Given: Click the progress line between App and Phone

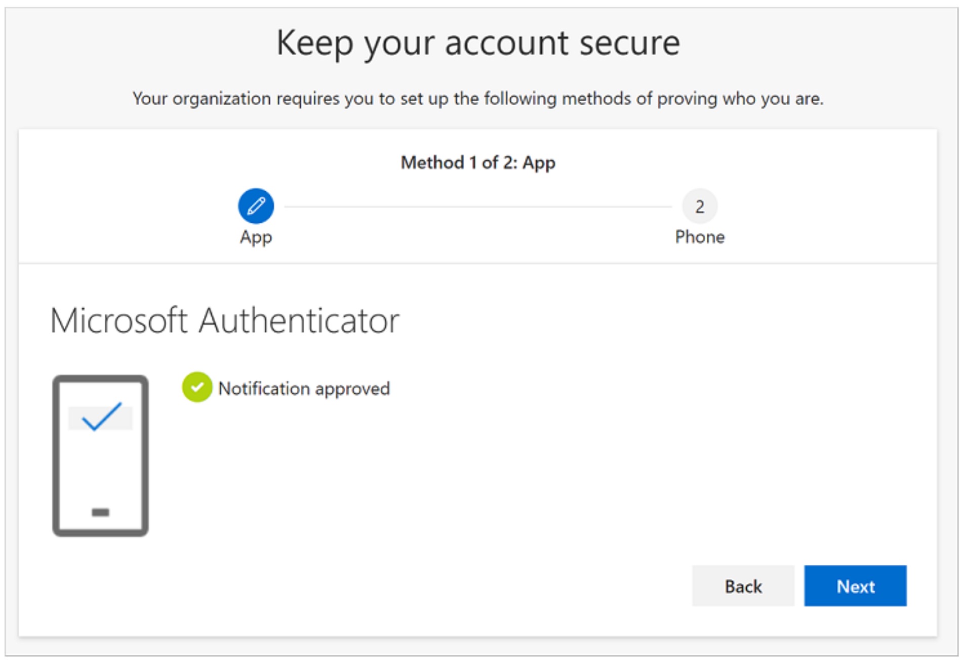Looking at the screenshot, I should click(478, 206).
